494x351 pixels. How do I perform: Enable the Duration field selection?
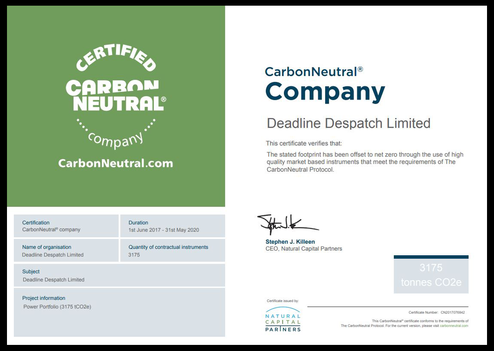click(x=172, y=226)
